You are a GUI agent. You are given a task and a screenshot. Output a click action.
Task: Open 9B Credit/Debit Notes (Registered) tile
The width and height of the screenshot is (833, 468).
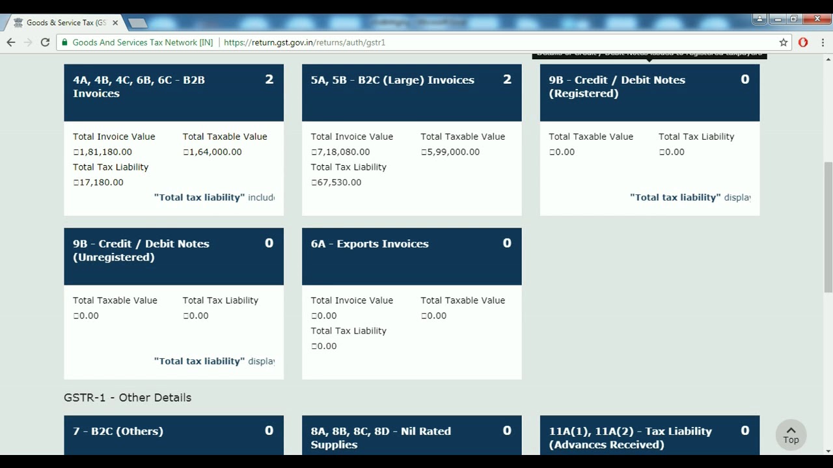[x=649, y=92]
